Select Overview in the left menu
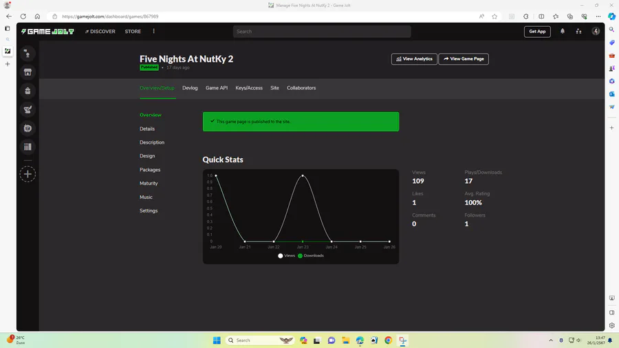 [x=151, y=115]
